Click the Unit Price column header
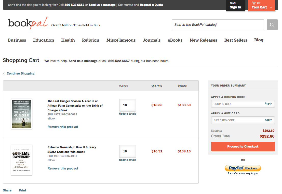This screenshot has width=282, height=194. pos(157,86)
